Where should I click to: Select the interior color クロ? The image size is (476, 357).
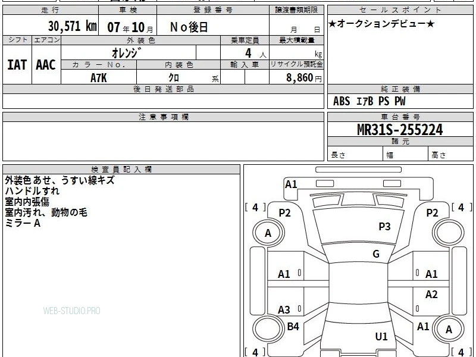click(x=174, y=78)
